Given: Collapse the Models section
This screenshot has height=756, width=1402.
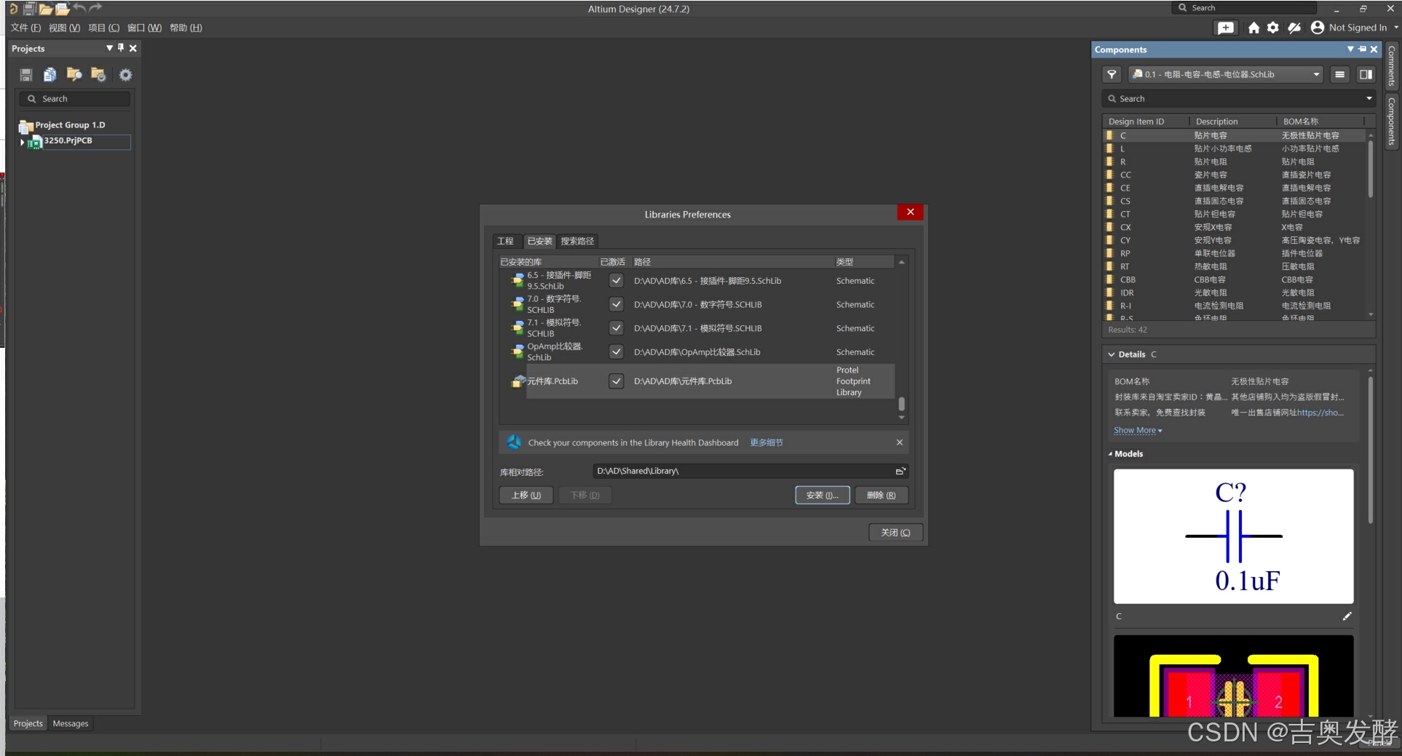Looking at the screenshot, I should tap(1111, 454).
